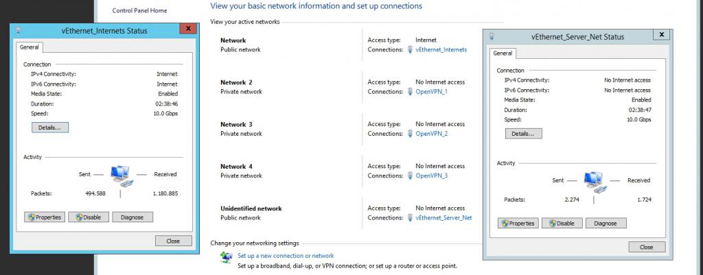Click Set up a new connection or network
The height and width of the screenshot is (275, 703).
[286, 256]
